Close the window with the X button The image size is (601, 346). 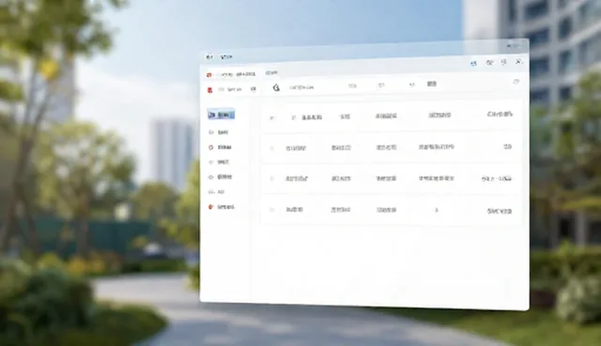[x=518, y=62]
